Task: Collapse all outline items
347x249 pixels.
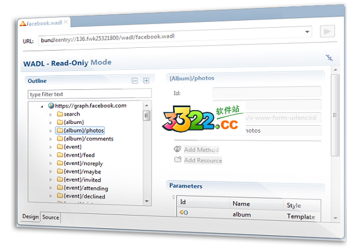Action: [x=135, y=81]
